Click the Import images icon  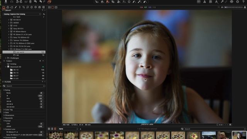[x=6, y=2]
